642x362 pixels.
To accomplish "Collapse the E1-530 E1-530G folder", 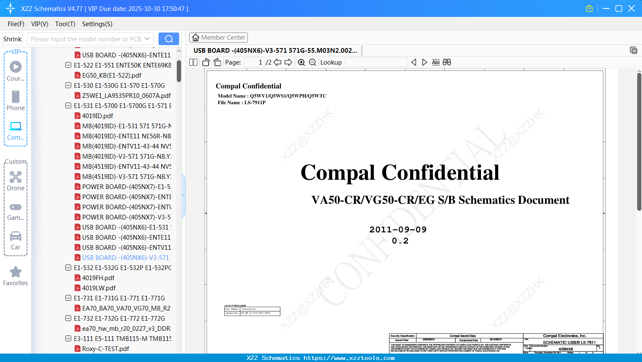I will pos(68,85).
